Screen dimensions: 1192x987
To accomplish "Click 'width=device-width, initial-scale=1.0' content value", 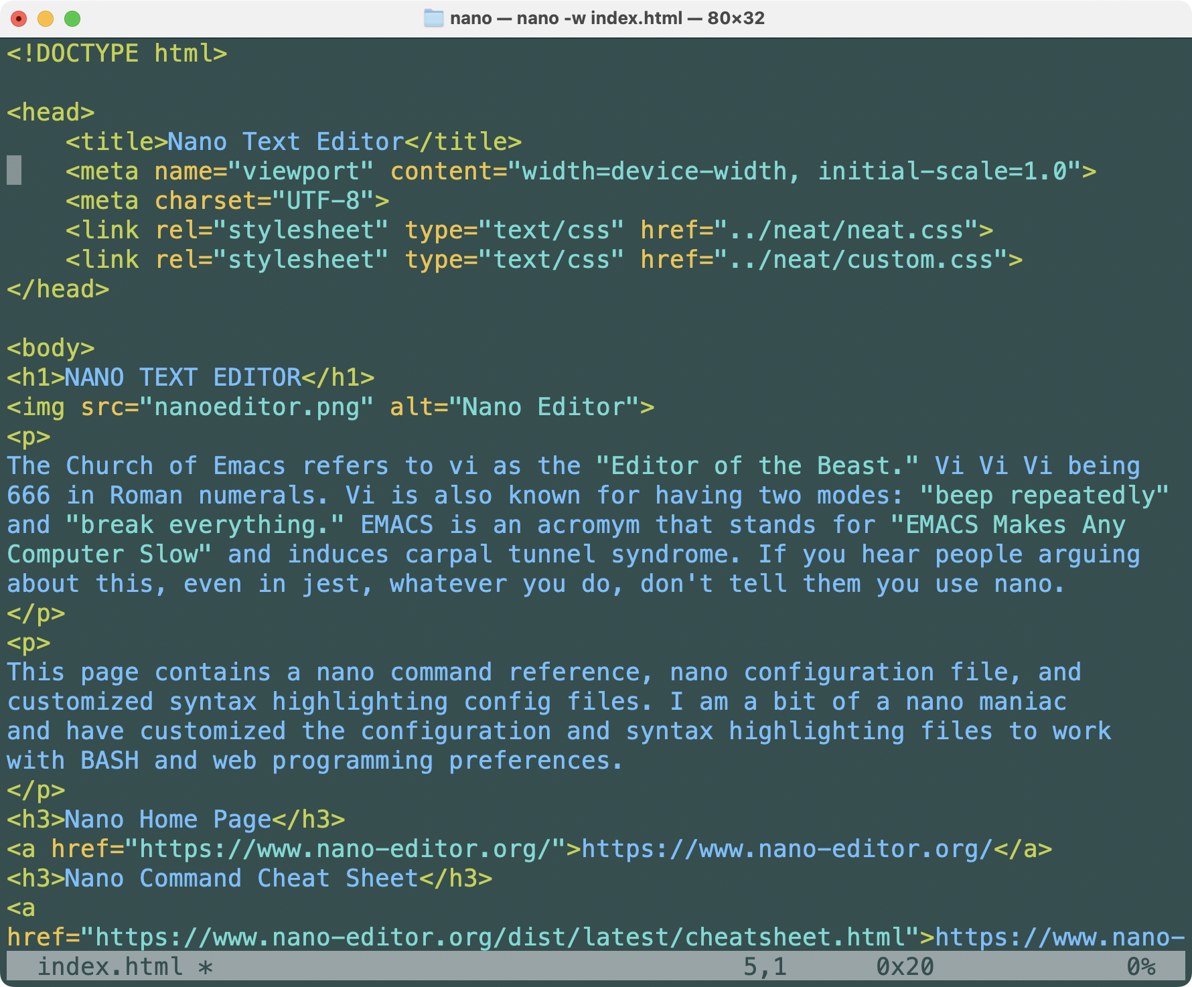I will [794, 171].
